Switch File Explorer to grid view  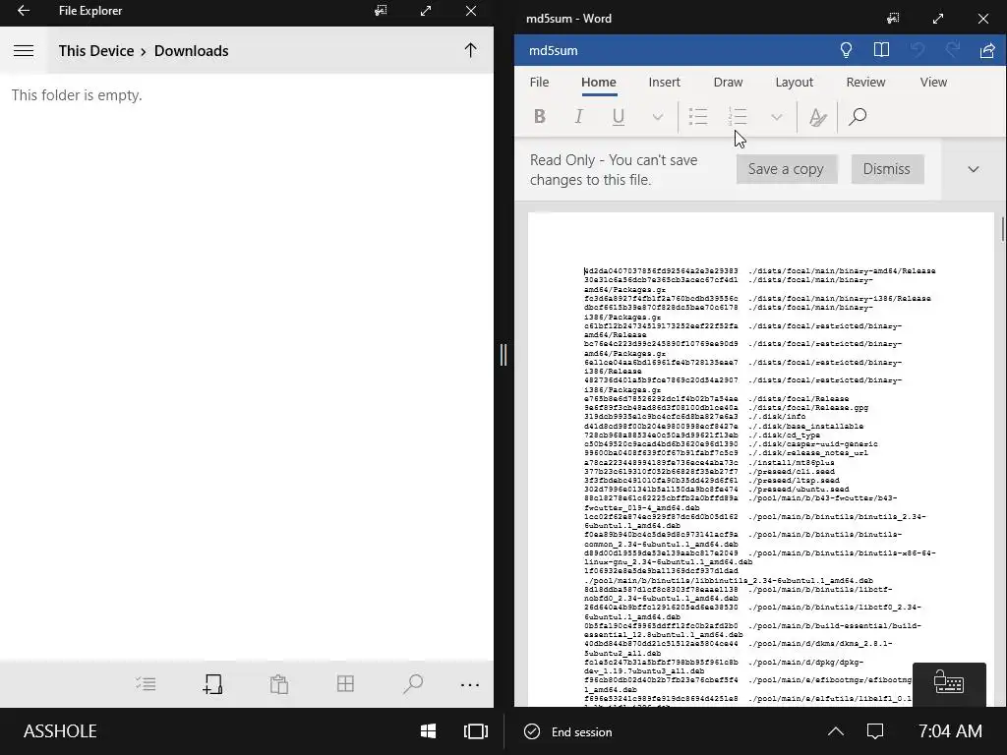tap(345, 684)
